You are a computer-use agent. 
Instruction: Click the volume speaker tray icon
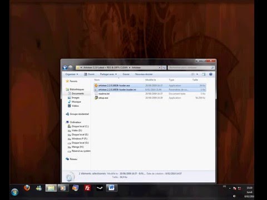point(234,196)
